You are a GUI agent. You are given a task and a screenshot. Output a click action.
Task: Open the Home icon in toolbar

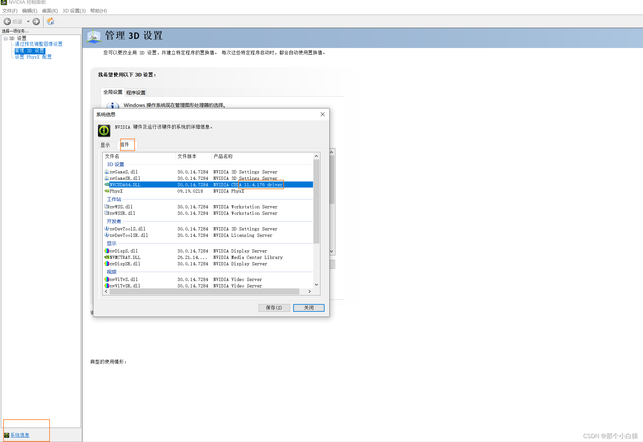click(x=51, y=21)
